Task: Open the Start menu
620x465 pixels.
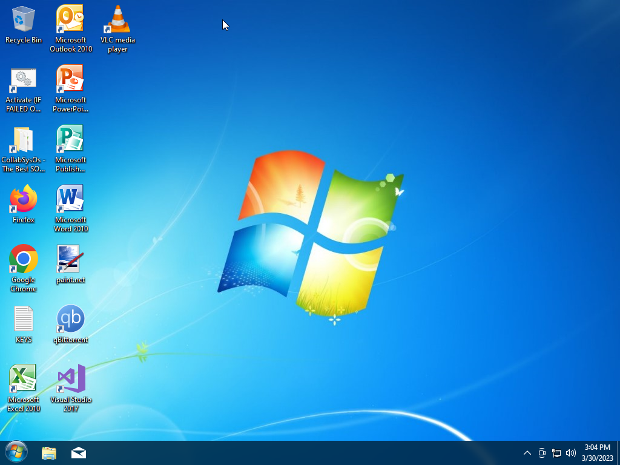Action: tap(16, 452)
